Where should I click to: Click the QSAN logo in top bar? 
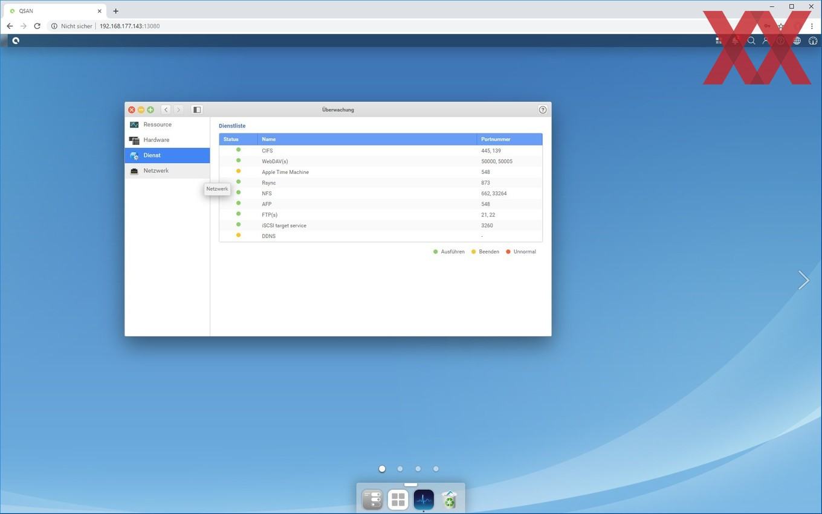pos(16,40)
